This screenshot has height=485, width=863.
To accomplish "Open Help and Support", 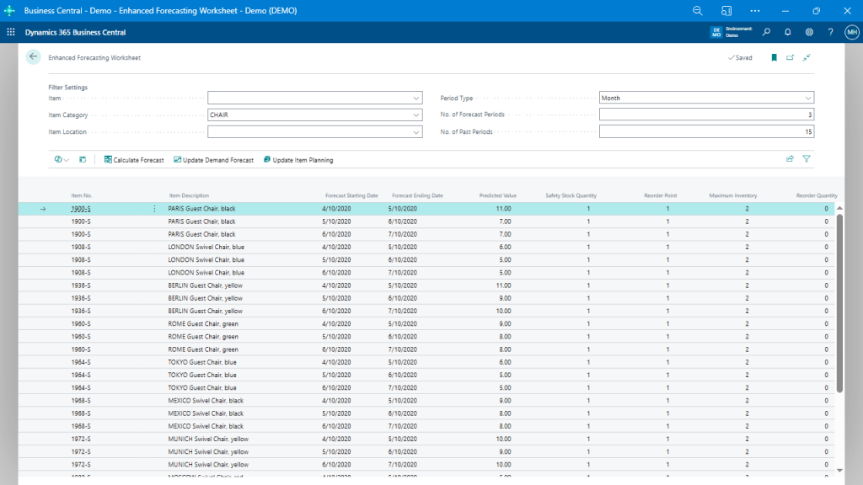I will (829, 31).
